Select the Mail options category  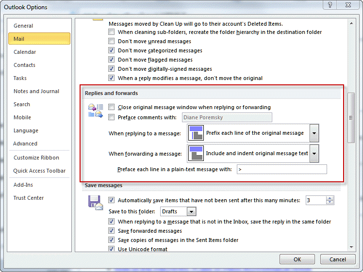(x=39, y=39)
